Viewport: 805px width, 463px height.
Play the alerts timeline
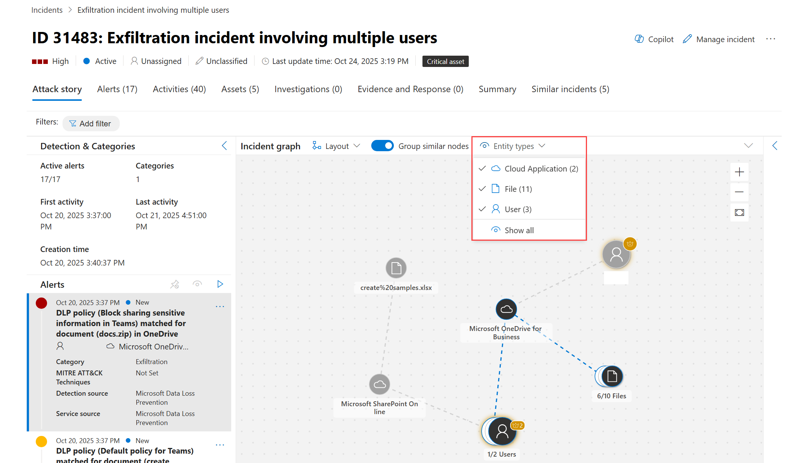pos(220,284)
